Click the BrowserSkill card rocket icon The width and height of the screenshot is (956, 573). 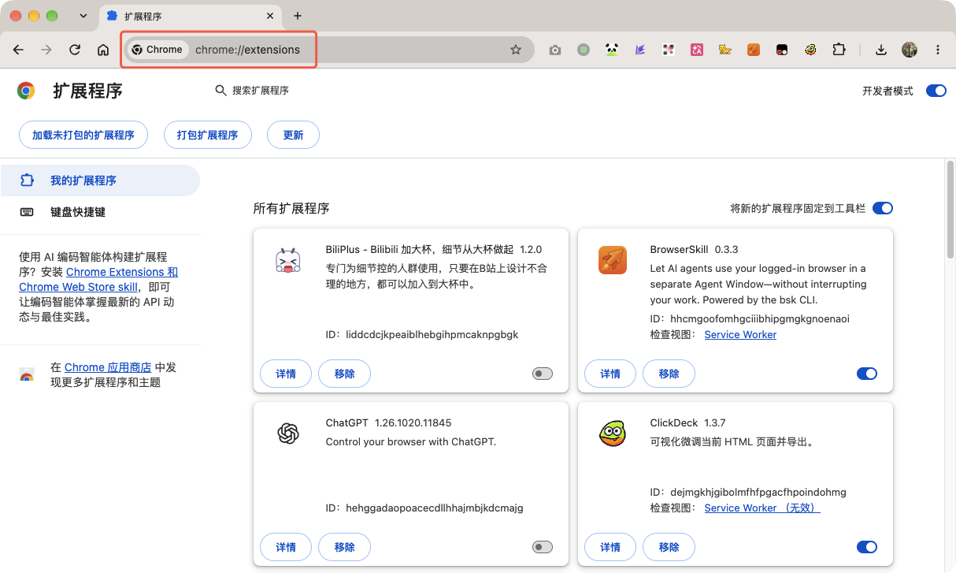pos(613,260)
